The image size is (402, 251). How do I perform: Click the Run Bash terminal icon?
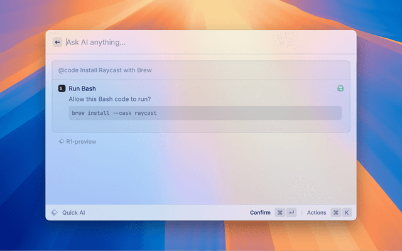click(x=62, y=88)
